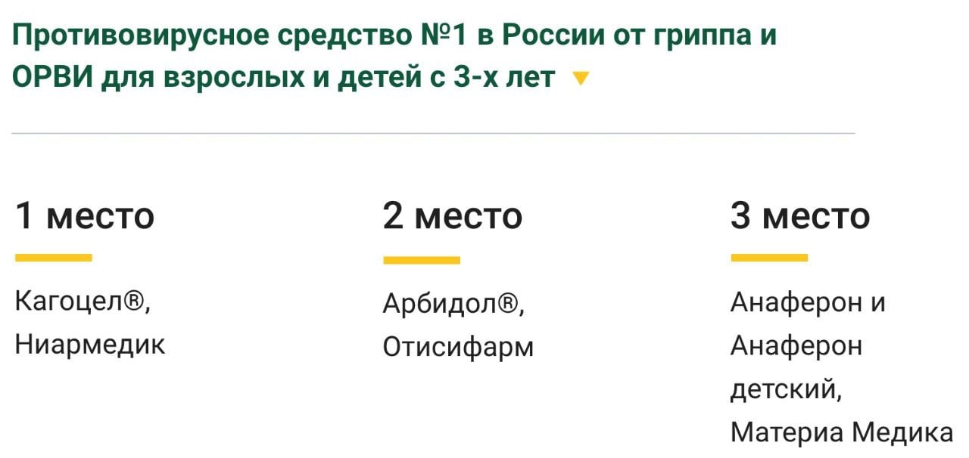Select the "2 место" heading
Viewport: 969px width, 458px height.
[453, 216]
